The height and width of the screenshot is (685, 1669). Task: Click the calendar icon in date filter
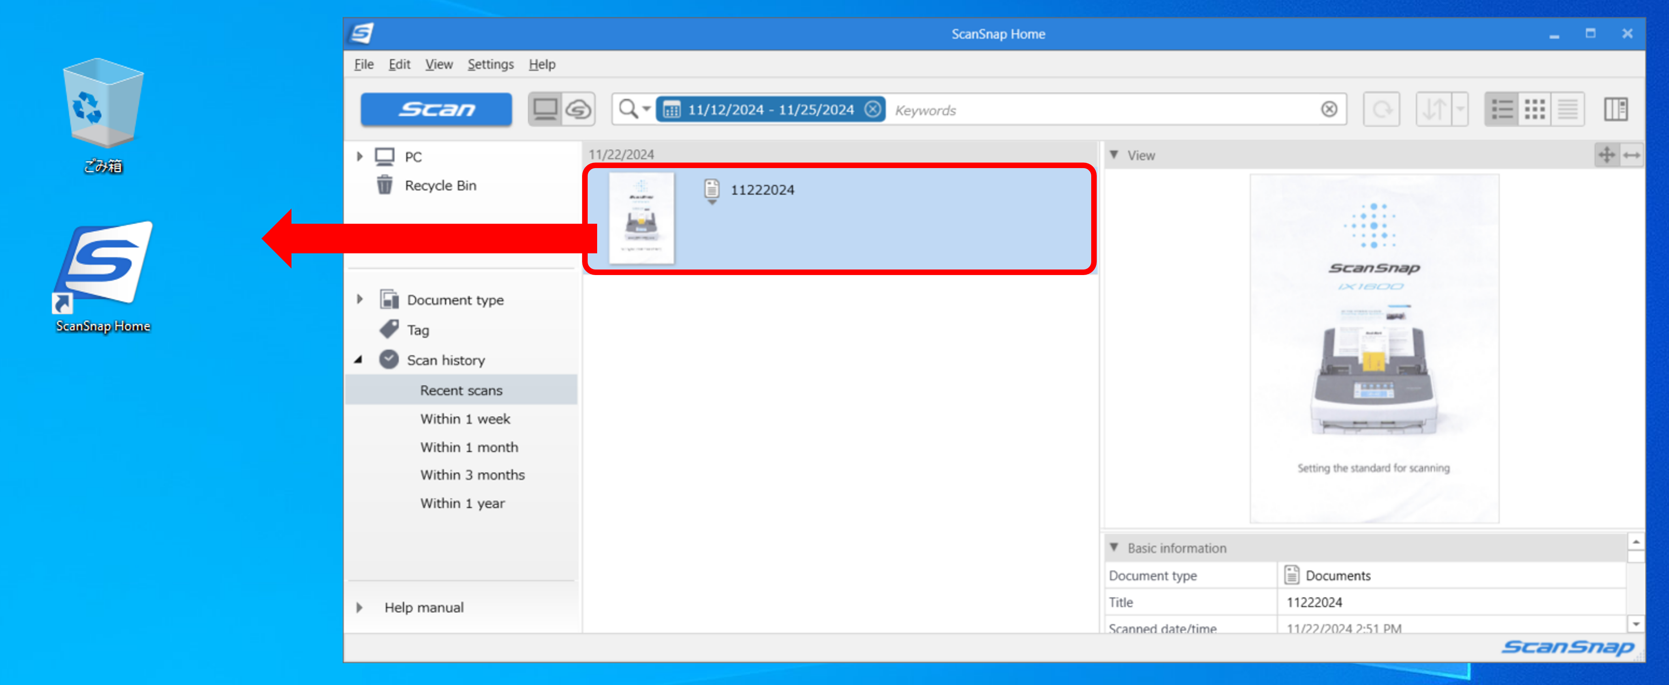[672, 110]
